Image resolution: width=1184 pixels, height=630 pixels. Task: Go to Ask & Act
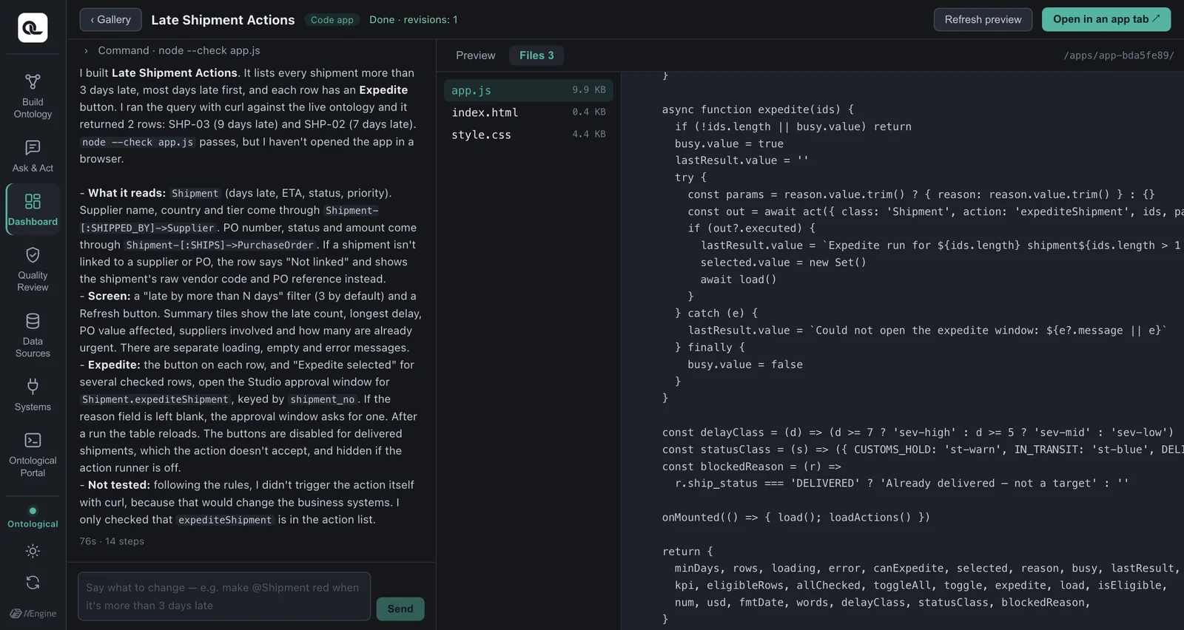tap(33, 157)
